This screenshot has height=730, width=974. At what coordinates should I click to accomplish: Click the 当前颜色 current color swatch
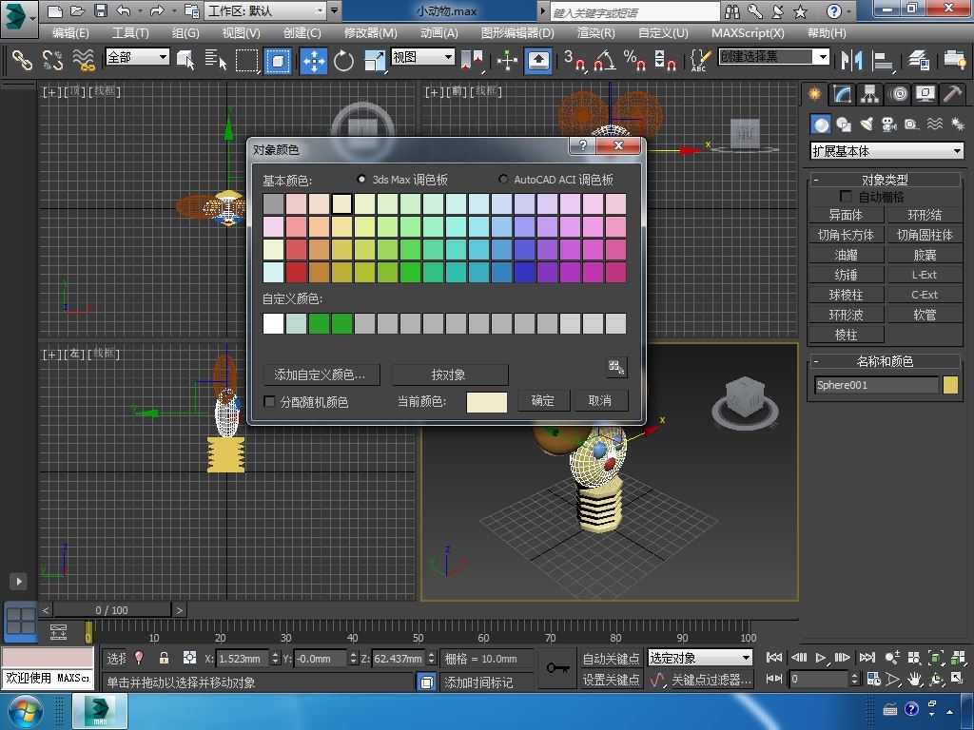coord(486,402)
